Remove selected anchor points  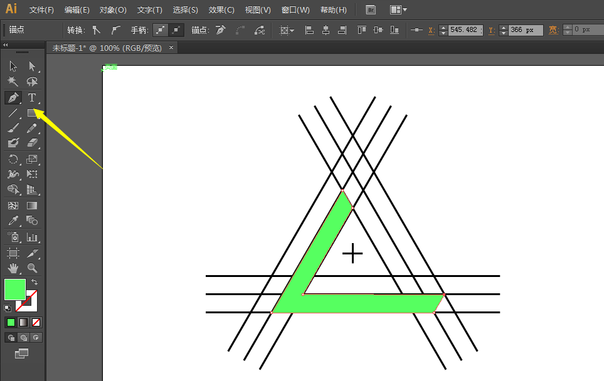click(x=221, y=30)
